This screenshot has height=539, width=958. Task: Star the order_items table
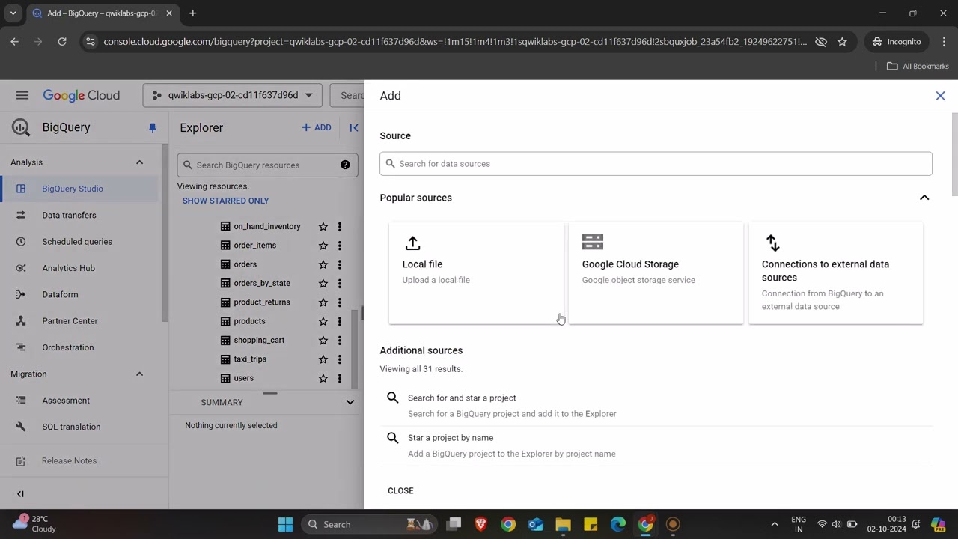point(323,246)
